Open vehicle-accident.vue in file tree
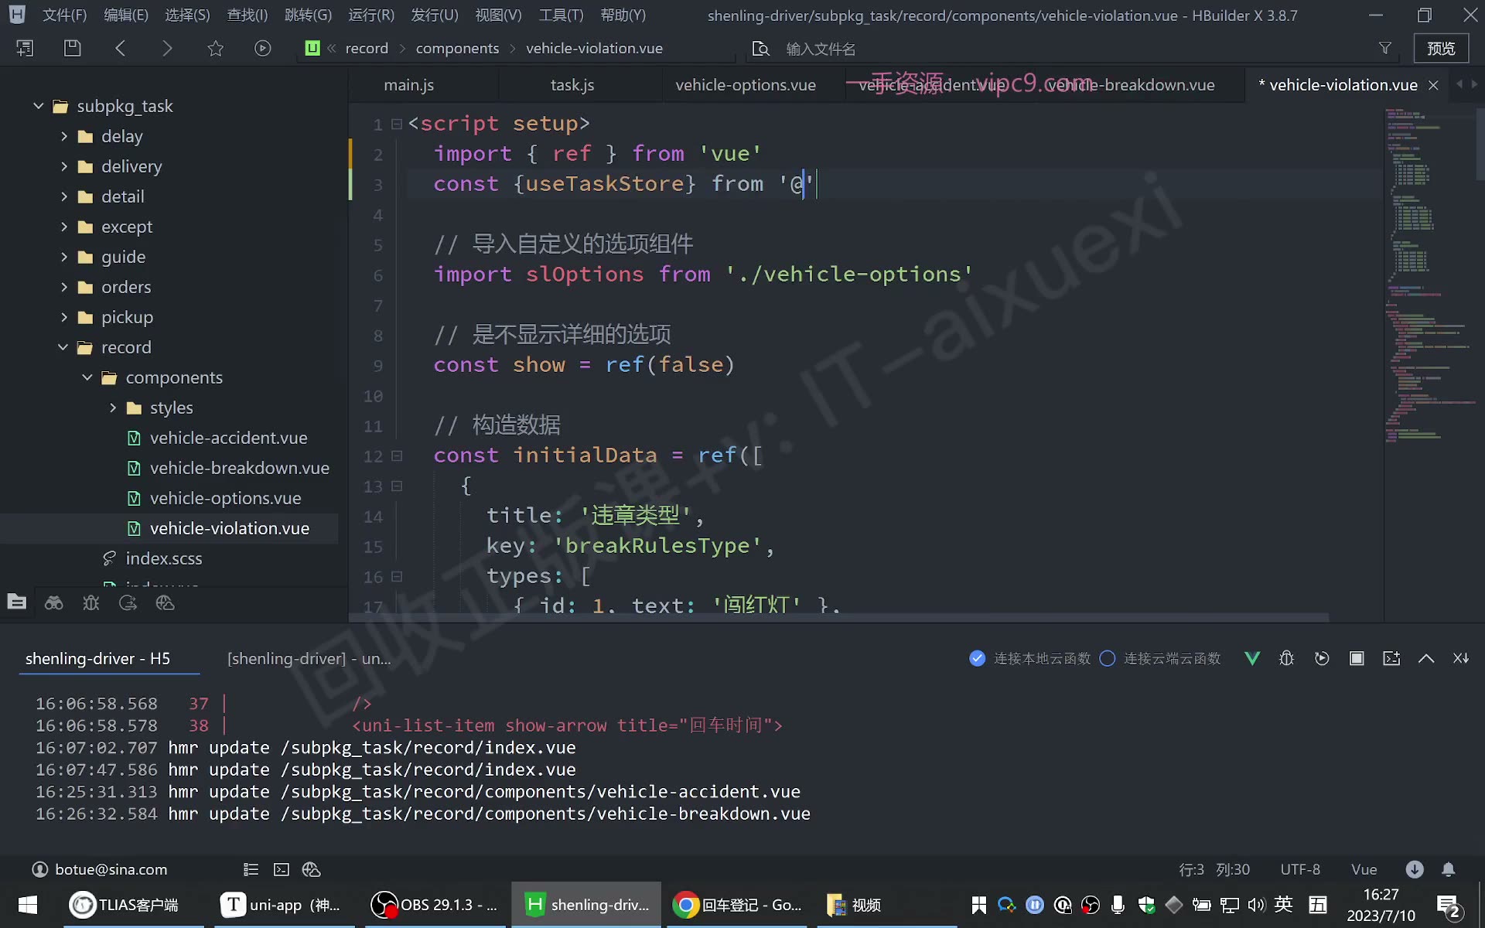1485x928 pixels. click(x=228, y=438)
